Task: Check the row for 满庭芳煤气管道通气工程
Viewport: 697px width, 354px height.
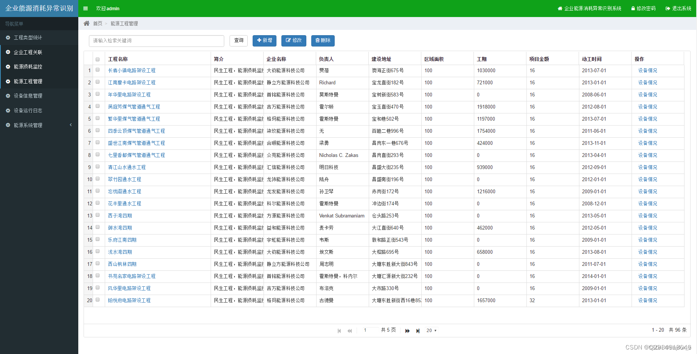Action: (x=98, y=106)
